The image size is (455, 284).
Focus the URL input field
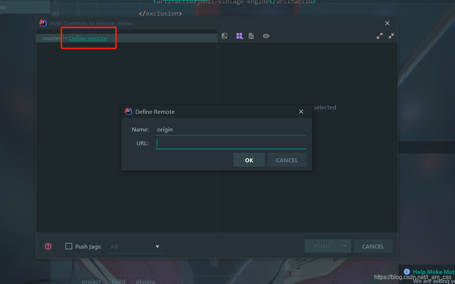tap(231, 143)
